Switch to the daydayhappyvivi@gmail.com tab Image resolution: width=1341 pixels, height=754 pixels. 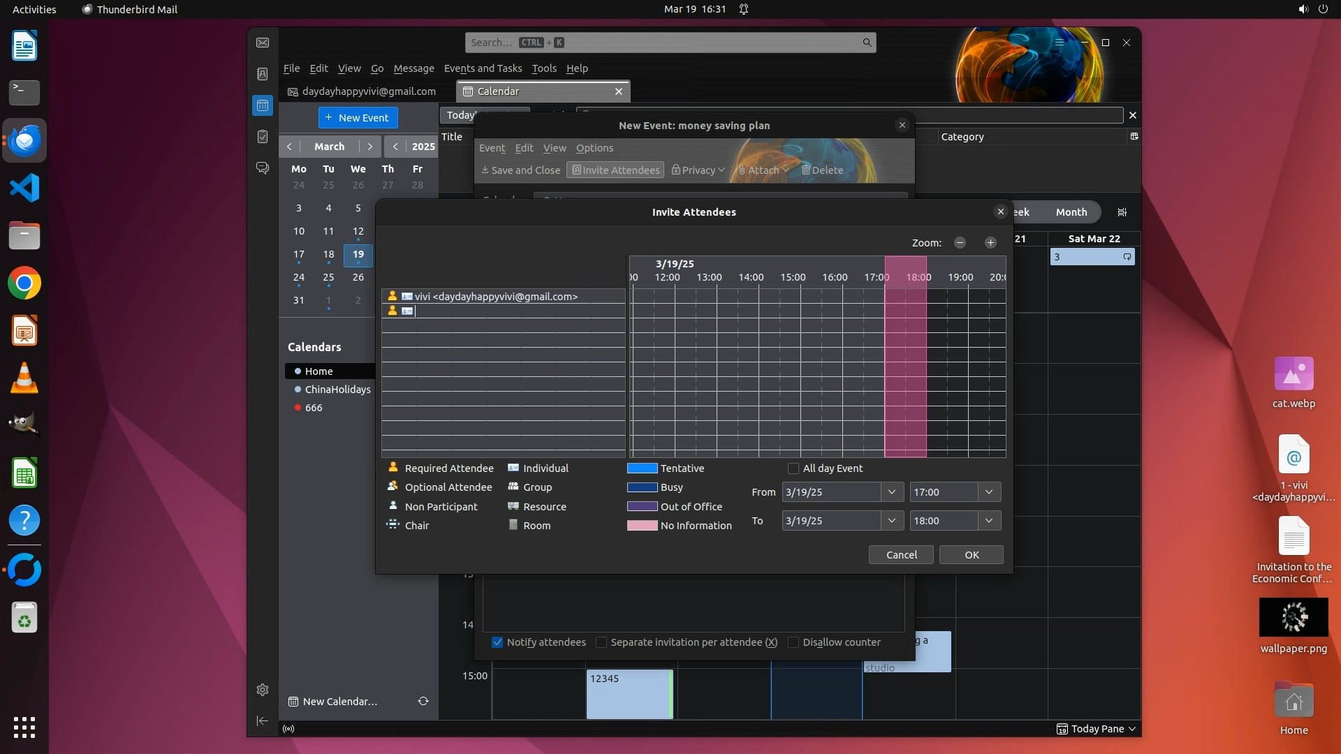point(368,91)
